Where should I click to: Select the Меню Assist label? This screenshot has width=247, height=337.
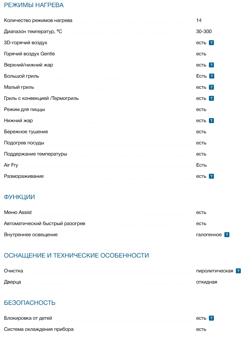[18, 212]
